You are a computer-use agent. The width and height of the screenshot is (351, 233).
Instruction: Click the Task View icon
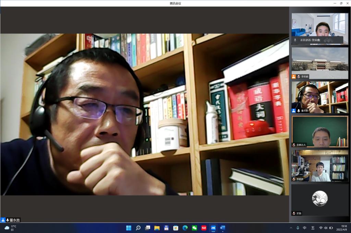pos(148,228)
